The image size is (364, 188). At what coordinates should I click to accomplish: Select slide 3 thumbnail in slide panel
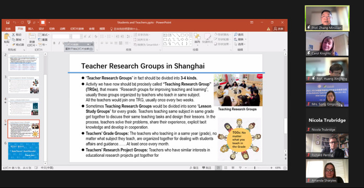[x=23, y=85]
